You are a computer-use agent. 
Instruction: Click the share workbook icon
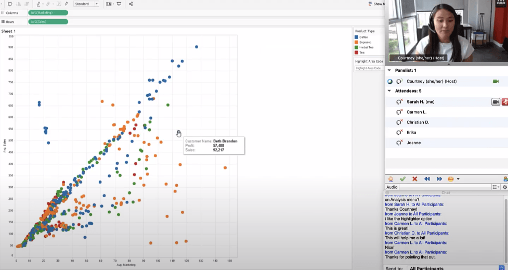(x=131, y=4)
